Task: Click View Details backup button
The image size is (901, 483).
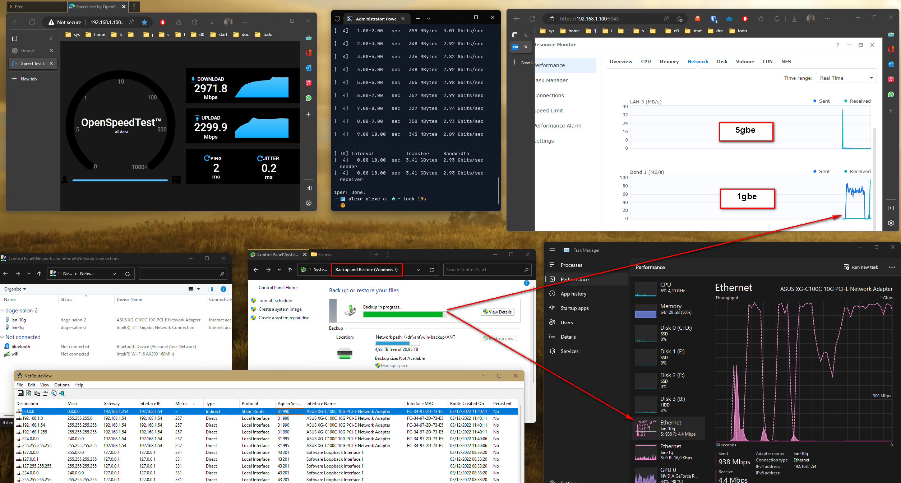Action: [x=497, y=312]
